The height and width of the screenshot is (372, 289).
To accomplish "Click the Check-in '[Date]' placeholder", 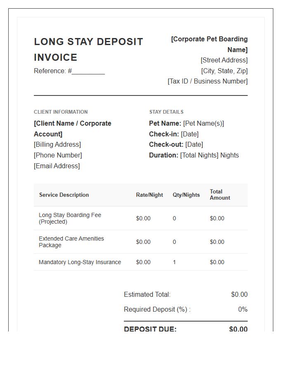I will (x=190, y=134).
